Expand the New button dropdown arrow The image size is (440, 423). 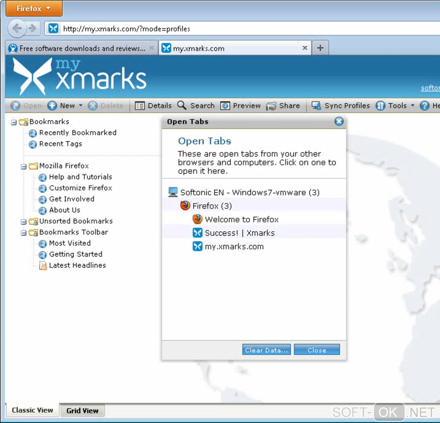[x=81, y=106]
